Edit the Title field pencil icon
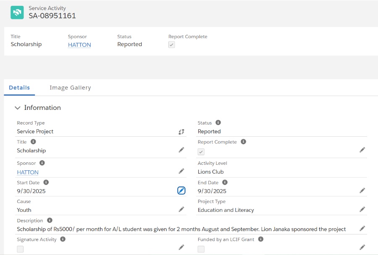 coord(181,150)
